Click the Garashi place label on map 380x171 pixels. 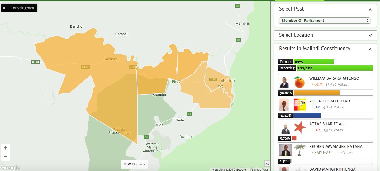tap(121, 34)
